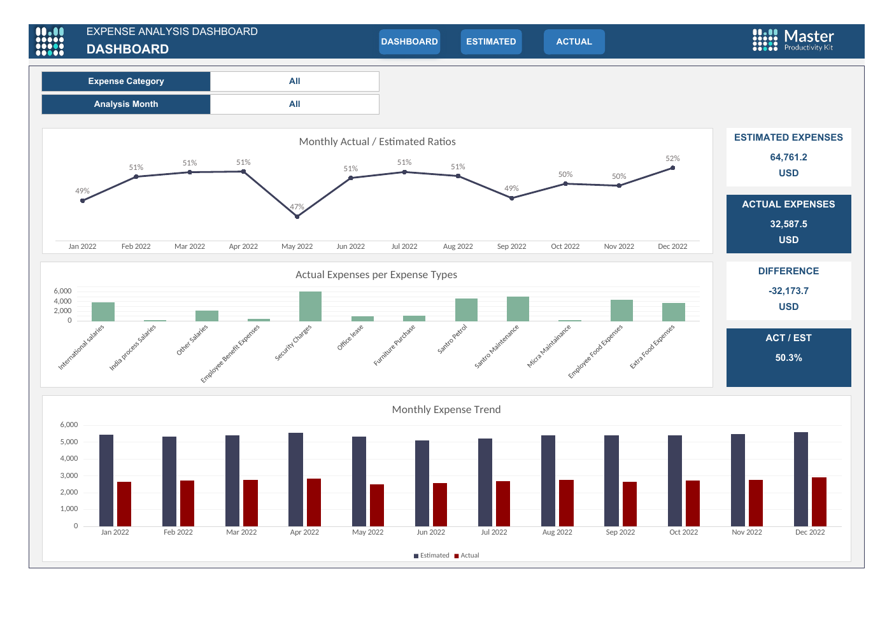This screenshot has height=632, width=894.
Task: Click the May 2022 data point at 47%
Action: click(297, 216)
